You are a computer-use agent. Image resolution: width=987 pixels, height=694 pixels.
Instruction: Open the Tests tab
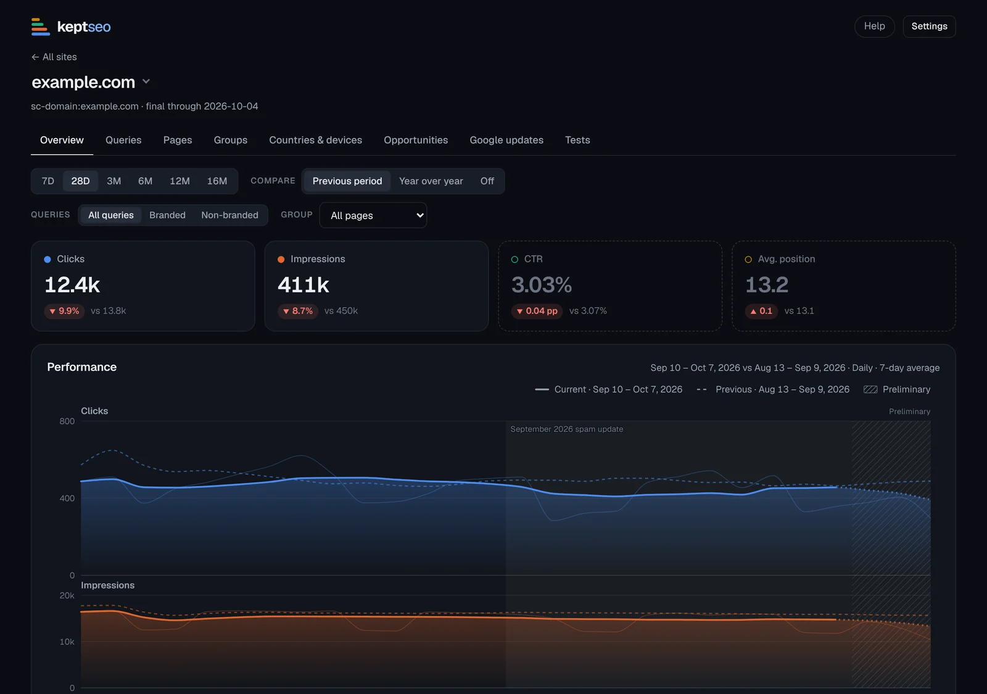(x=577, y=140)
